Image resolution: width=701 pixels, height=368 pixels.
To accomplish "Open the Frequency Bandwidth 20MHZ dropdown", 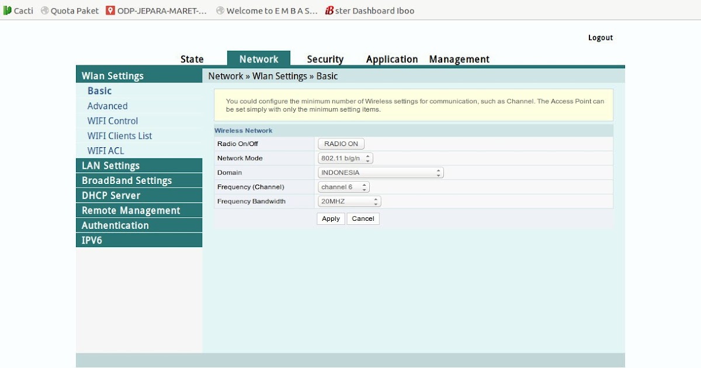I will click(x=348, y=201).
